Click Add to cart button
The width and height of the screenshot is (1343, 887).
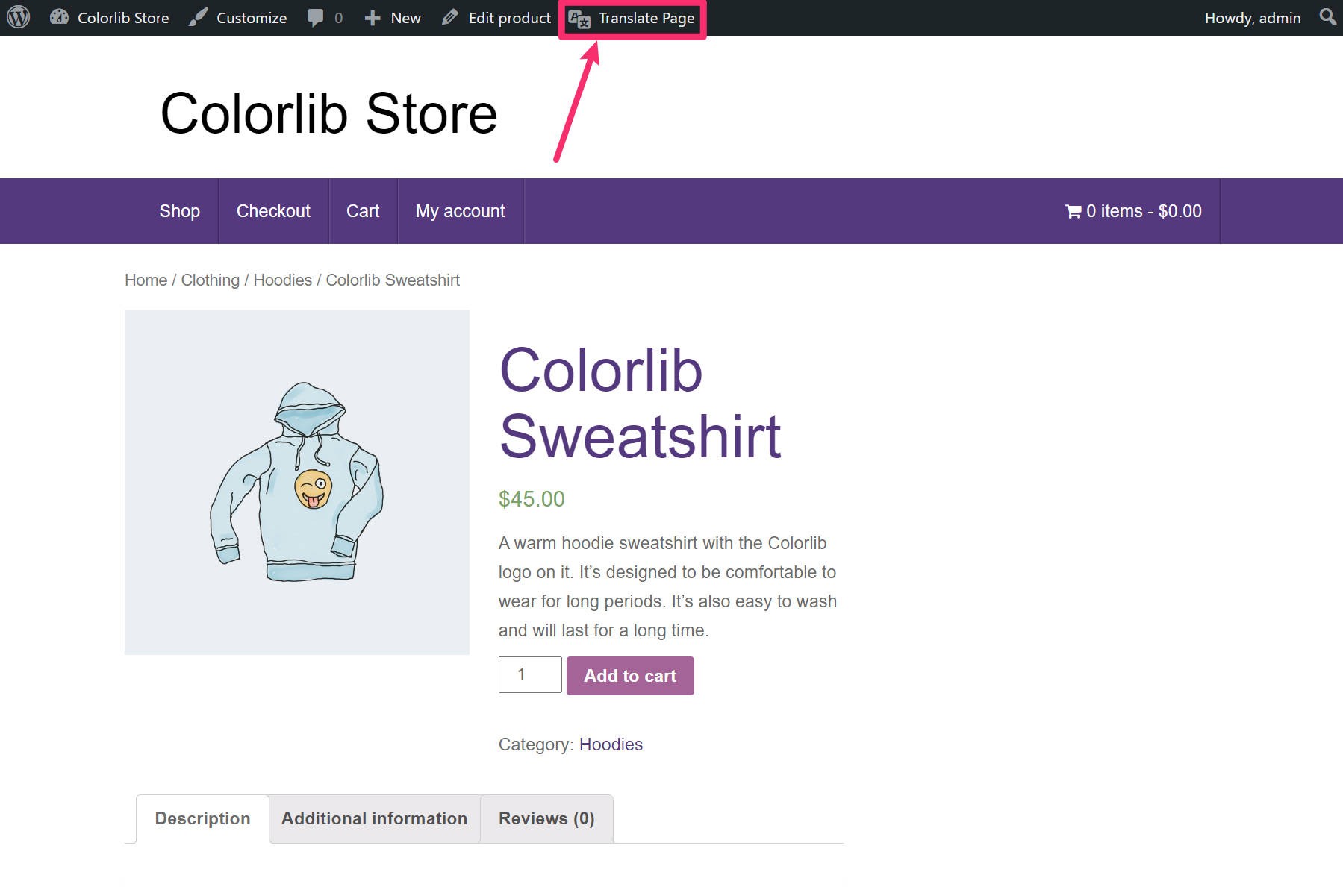pos(630,676)
